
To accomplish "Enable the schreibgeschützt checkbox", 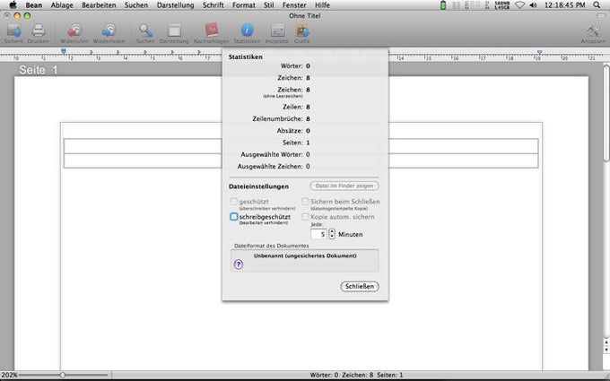I will point(233,217).
